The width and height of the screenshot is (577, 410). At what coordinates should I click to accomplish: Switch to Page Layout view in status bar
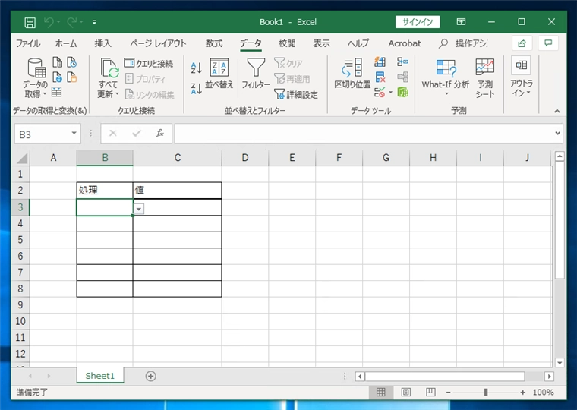click(406, 393)
